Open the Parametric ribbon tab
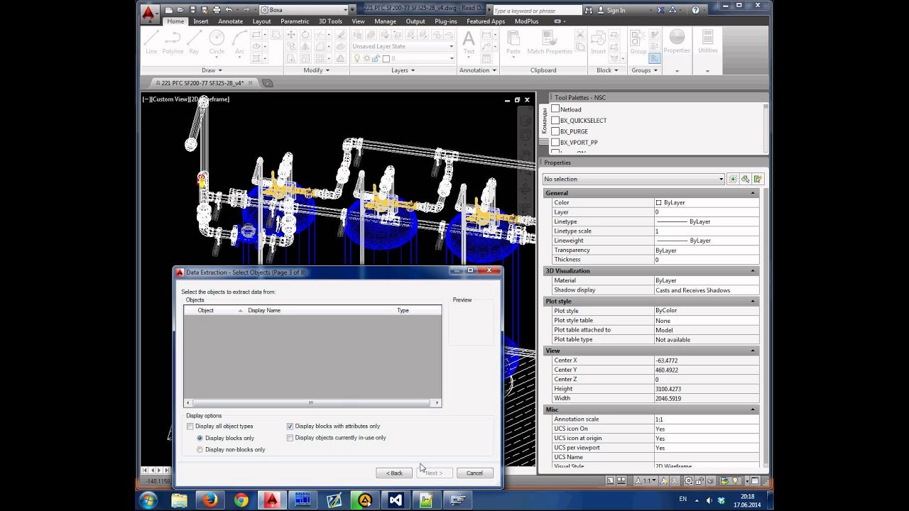 (x=295, y=21)
